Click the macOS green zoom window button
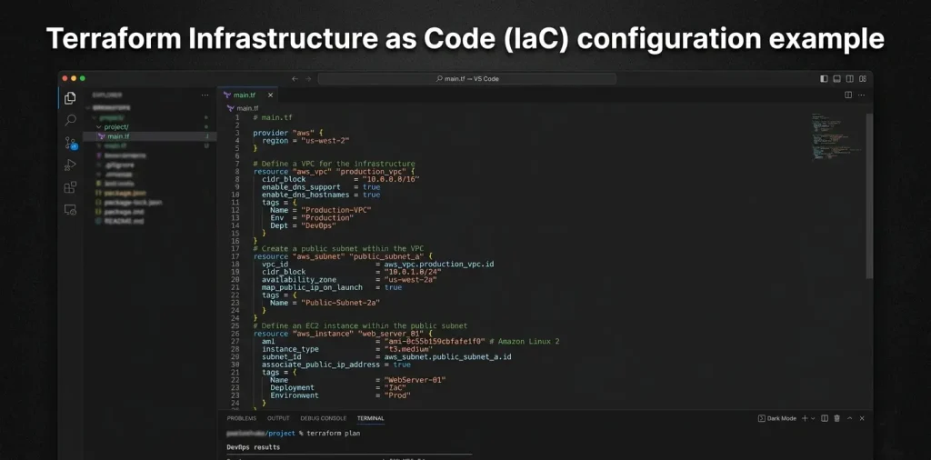Viewport: 931px width, 460px height. pyautogui.click(x=83, y=78)
